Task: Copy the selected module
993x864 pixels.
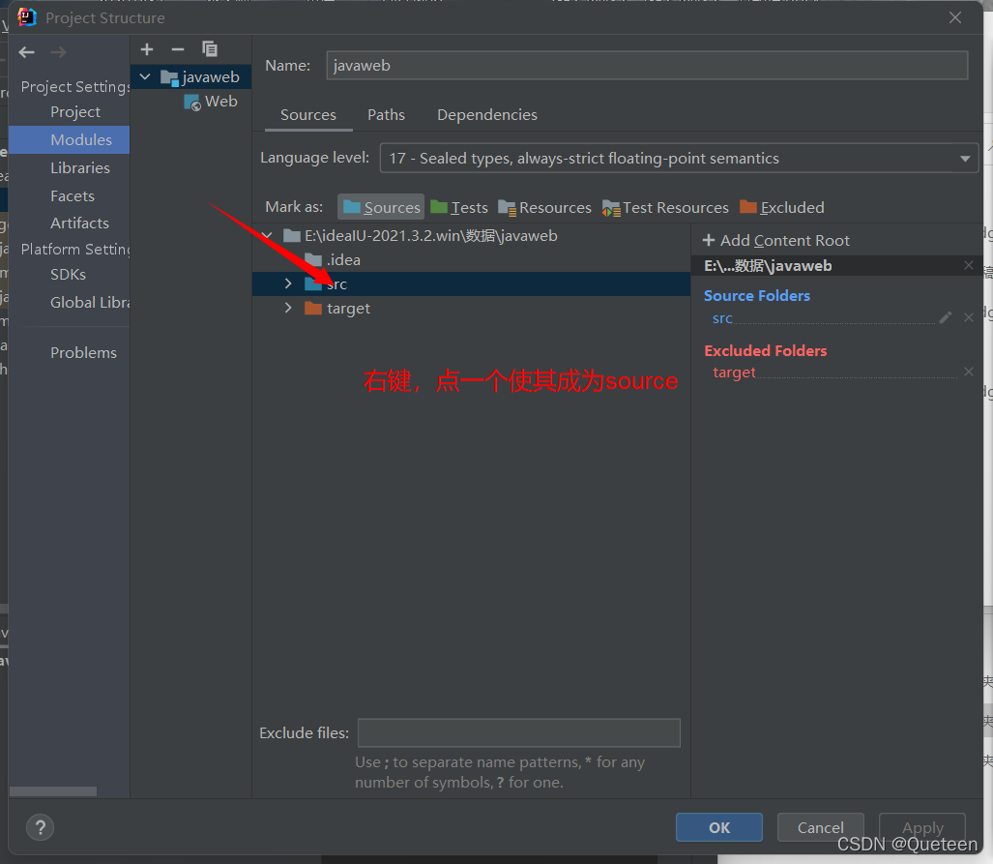Action: tap(210, 48)
